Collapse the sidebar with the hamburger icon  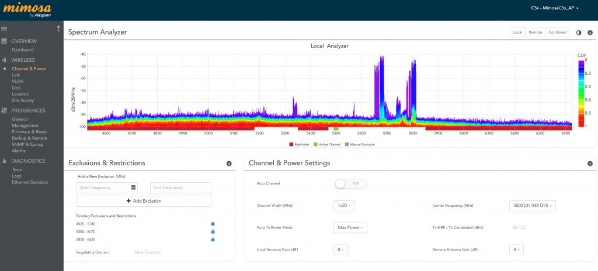point(4,28)
